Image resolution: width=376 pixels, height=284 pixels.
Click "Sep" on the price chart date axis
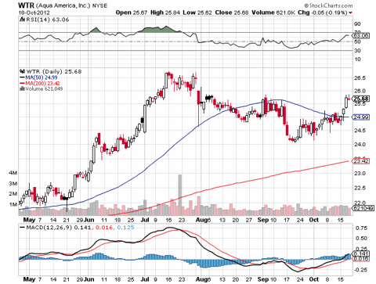[x=262, y=220]
